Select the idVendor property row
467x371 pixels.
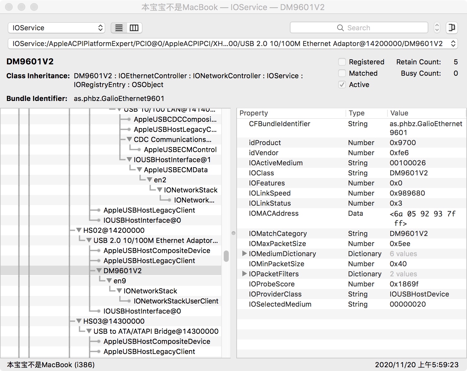(352, 153)
